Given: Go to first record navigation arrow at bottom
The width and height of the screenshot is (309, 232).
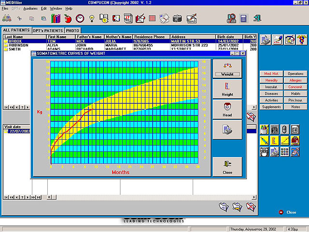Looking at the screenshot, I should (x=6, y=197).
